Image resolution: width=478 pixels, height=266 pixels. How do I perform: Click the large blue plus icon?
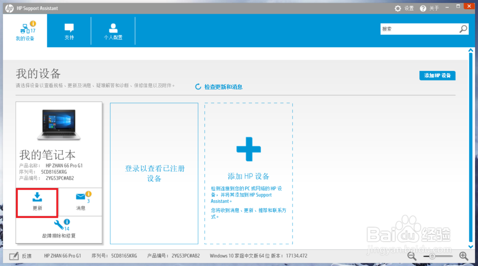click(249, 149)
